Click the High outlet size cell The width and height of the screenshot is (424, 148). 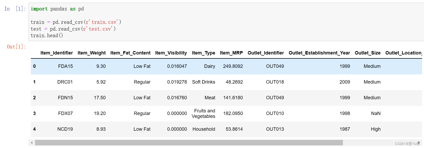[376, 129]
